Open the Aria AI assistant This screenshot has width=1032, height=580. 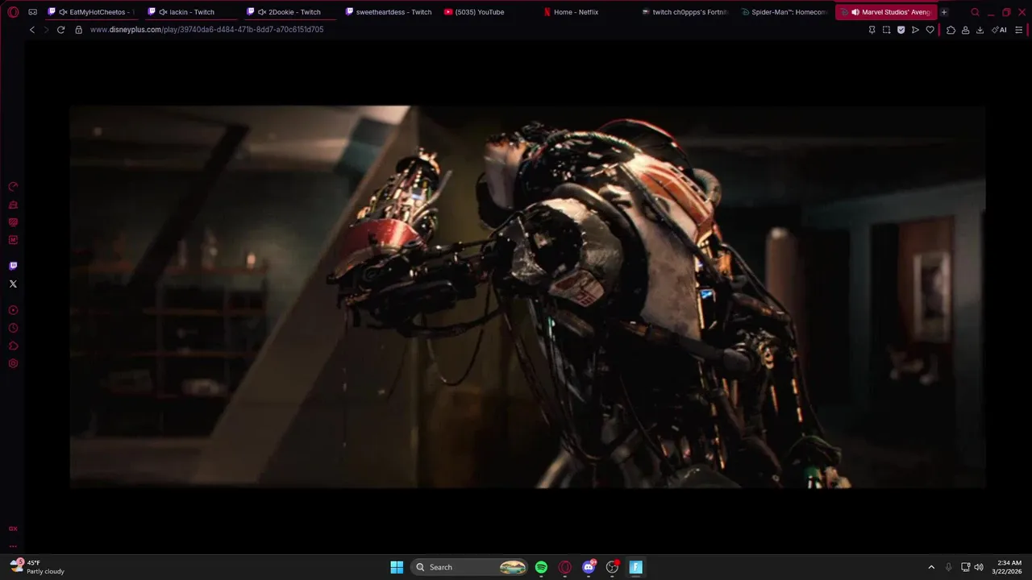coord(999,30)
